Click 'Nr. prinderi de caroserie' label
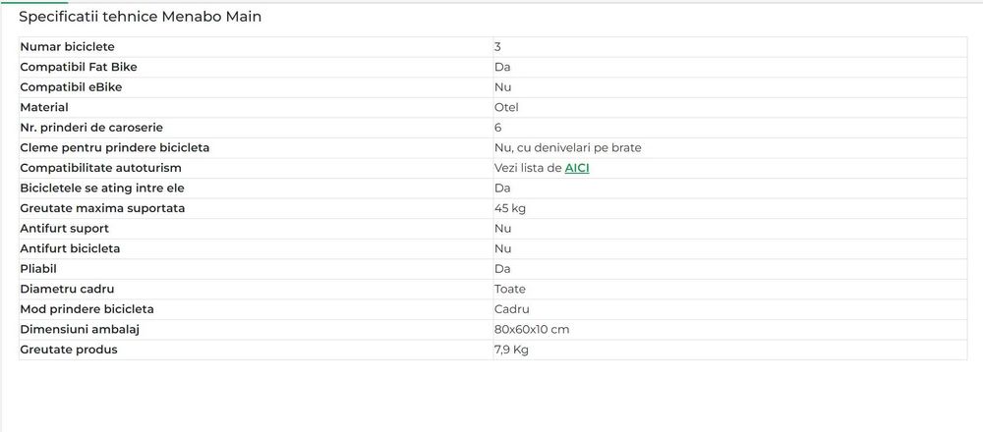This screenshot has height=432, width=983. click(91, 128)
